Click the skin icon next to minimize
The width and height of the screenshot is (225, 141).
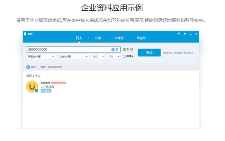point(185,34)
